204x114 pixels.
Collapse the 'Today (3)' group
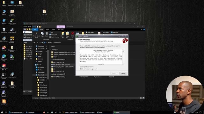coord(51,50)
